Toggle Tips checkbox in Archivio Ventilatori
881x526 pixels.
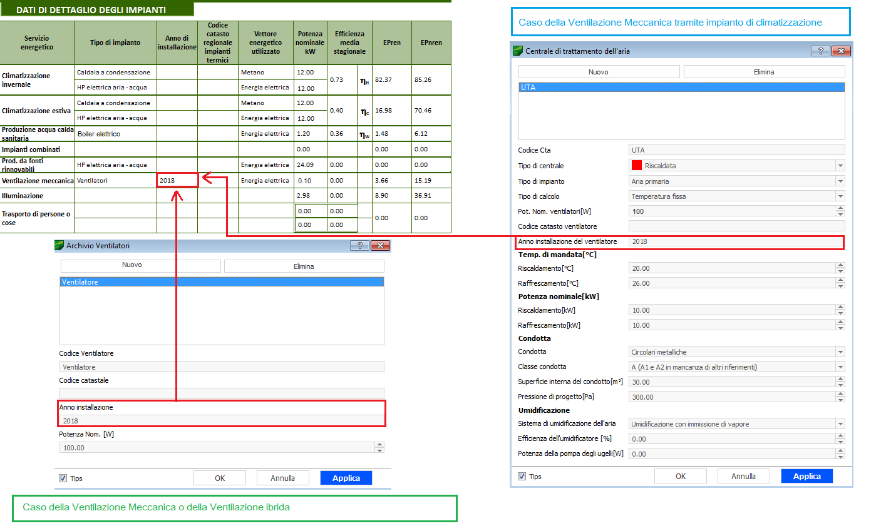tap(63, 478)
